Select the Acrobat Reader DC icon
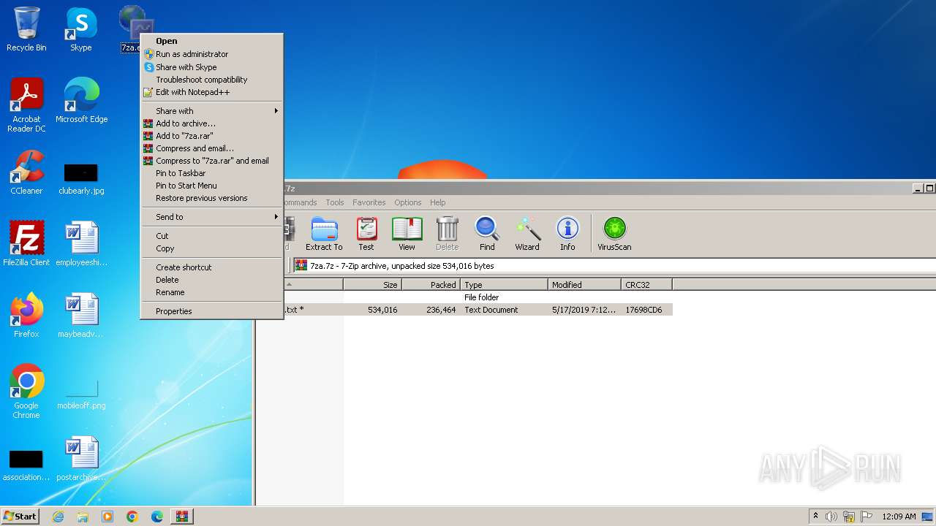 pos(26,105)
